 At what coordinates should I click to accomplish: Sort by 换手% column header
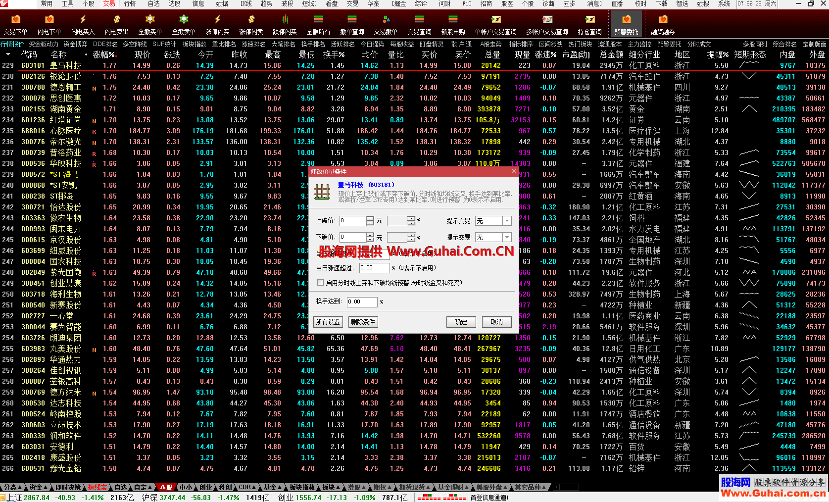tap(334, 54)
